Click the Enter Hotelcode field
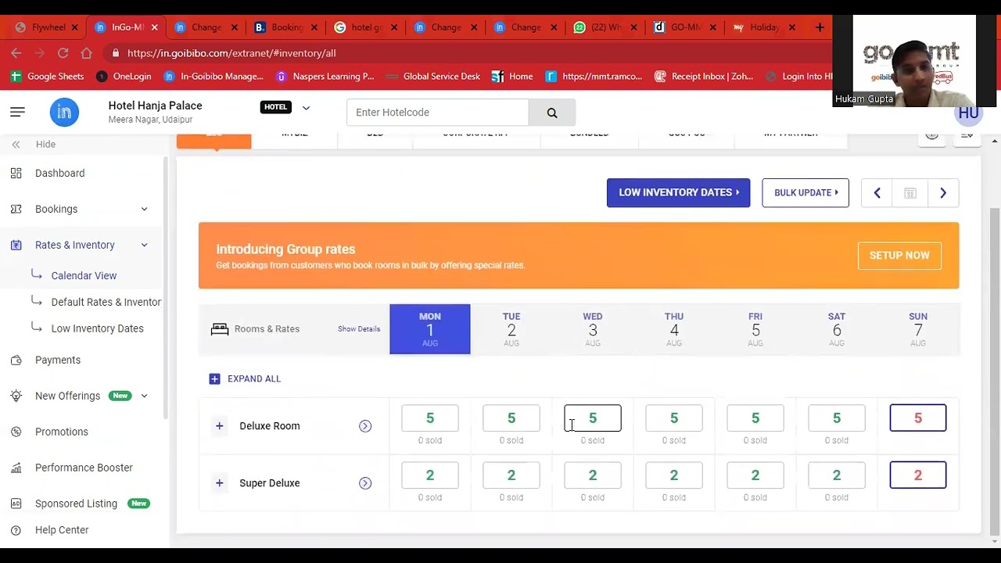Viewport: 1001px width, 563px height. coord(437,113)
